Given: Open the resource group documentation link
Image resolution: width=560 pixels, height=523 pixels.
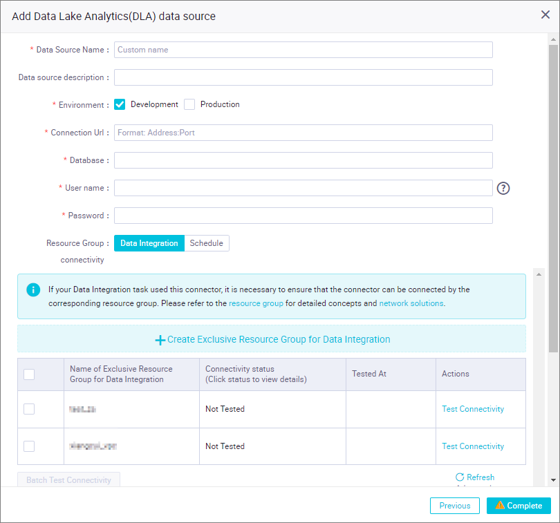Looking at the screenshot, I should coord(256,303).
